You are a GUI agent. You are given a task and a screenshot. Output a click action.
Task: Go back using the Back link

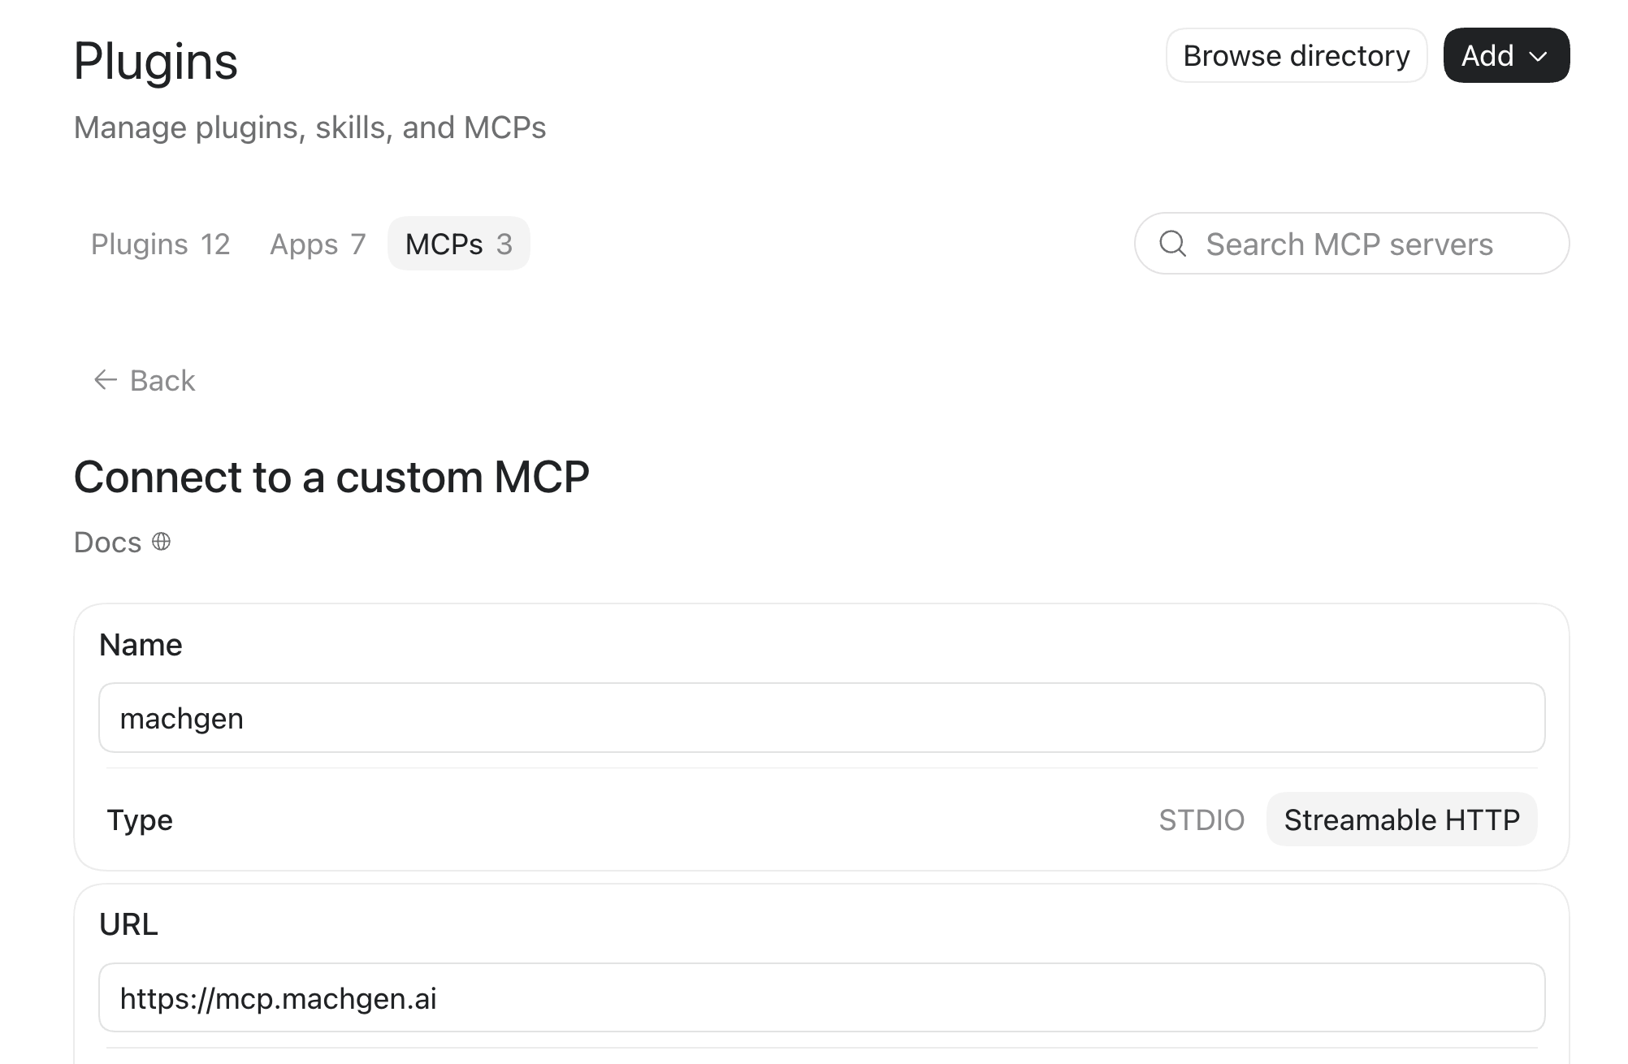(145, 380)
